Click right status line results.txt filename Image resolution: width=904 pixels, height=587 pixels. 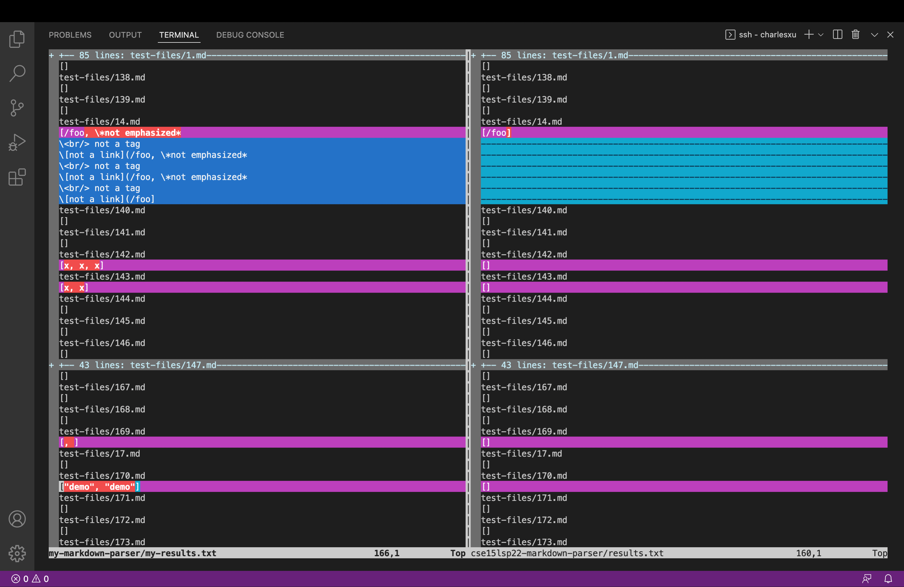point(567,553)
